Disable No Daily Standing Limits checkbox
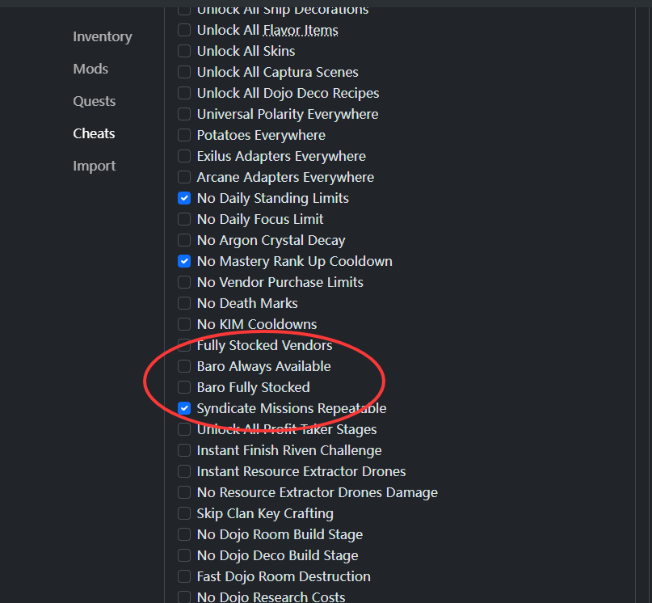The height and width of the screenshot is (603, 652). 184,198
